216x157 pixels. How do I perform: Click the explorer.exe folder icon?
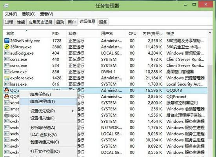pyautogui.click(x=7, y=78)
